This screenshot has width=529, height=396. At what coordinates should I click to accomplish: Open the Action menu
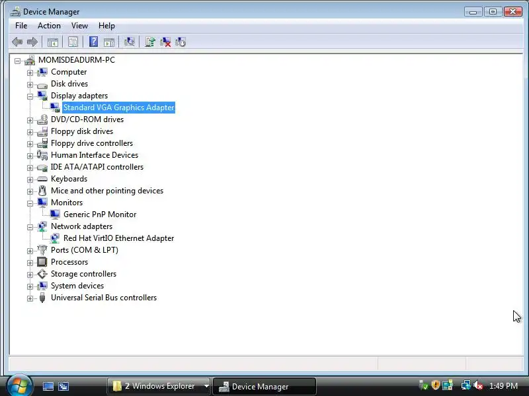[x=49, y=26]
